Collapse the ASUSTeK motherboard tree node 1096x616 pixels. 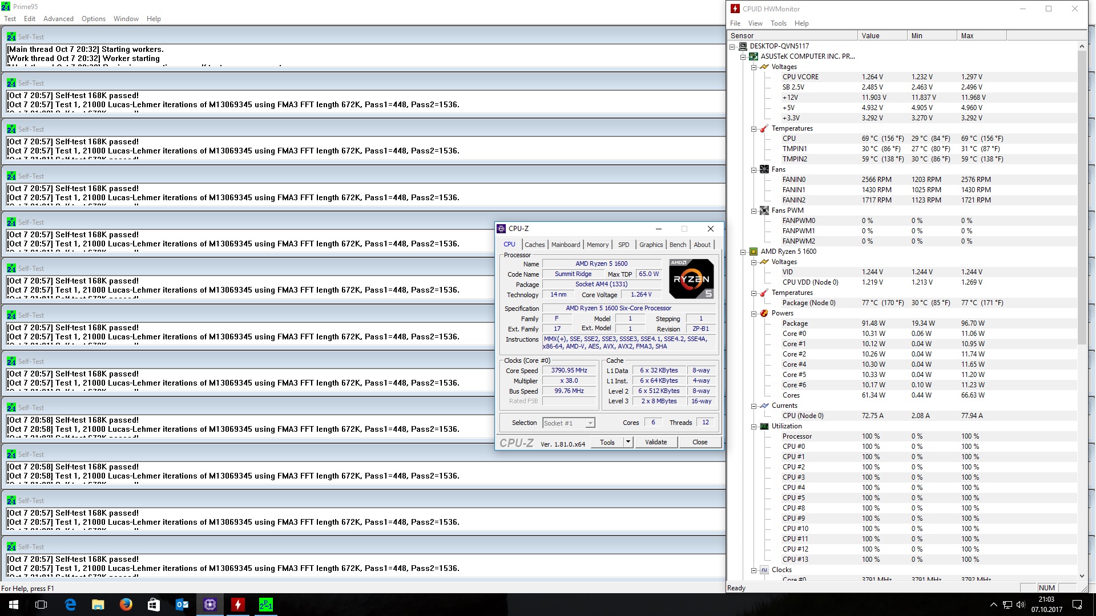(x=743, y=56)
